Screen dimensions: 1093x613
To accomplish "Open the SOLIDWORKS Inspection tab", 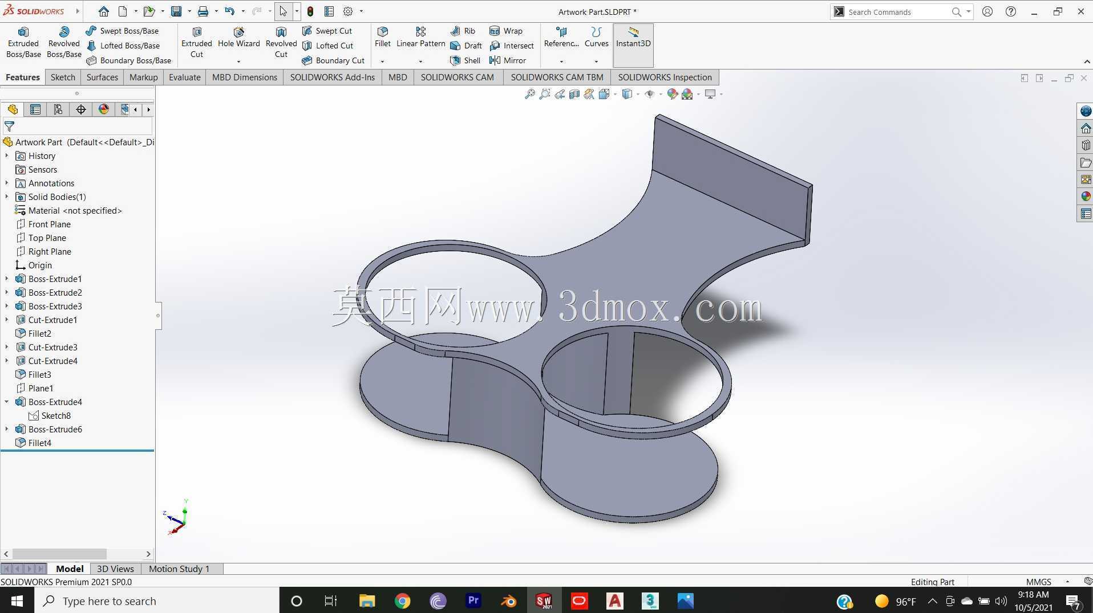I will (x=665, y=77).
